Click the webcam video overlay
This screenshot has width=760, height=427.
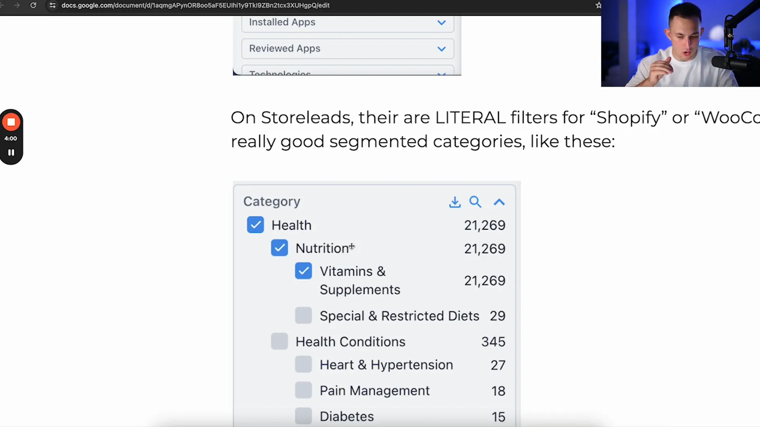point(680,43)
